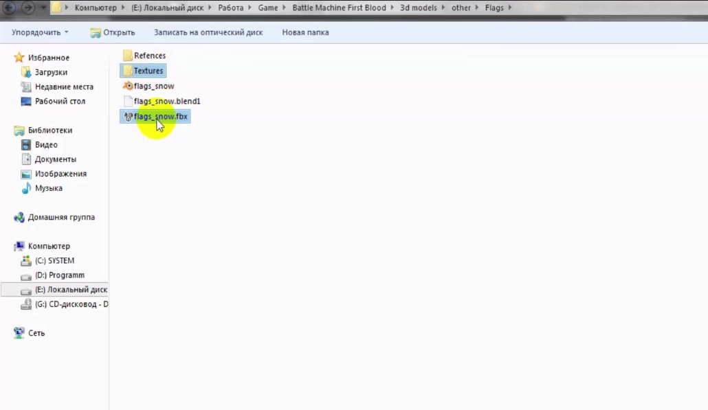Select the flags_snow Blender file icon
The image size is (708, 410).
pyautogui.click(x=129, y=86)
